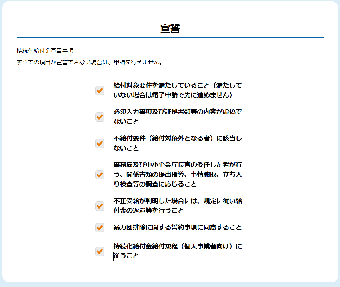340x287 pixels.
Task: Click the 持続化給付金宣誓事項 subtitle text
Action: [45, 51]
